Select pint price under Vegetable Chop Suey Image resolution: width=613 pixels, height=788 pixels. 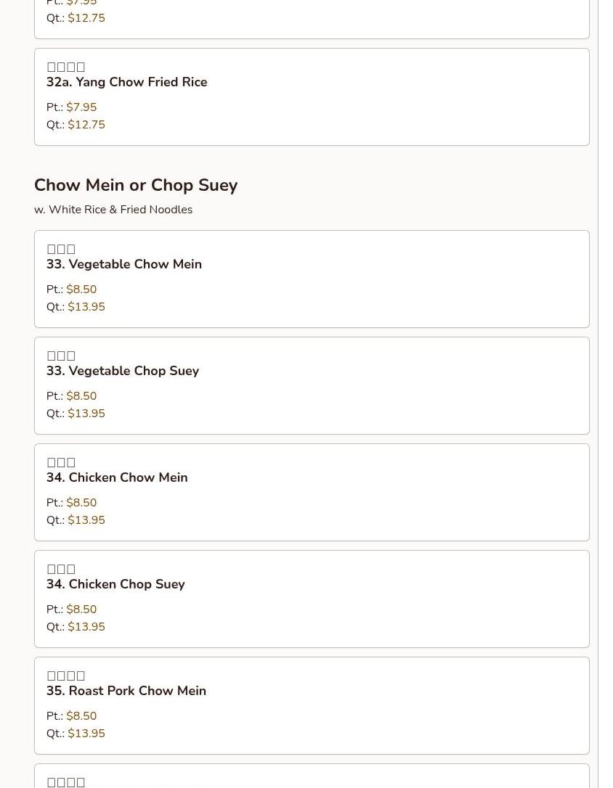81,396
